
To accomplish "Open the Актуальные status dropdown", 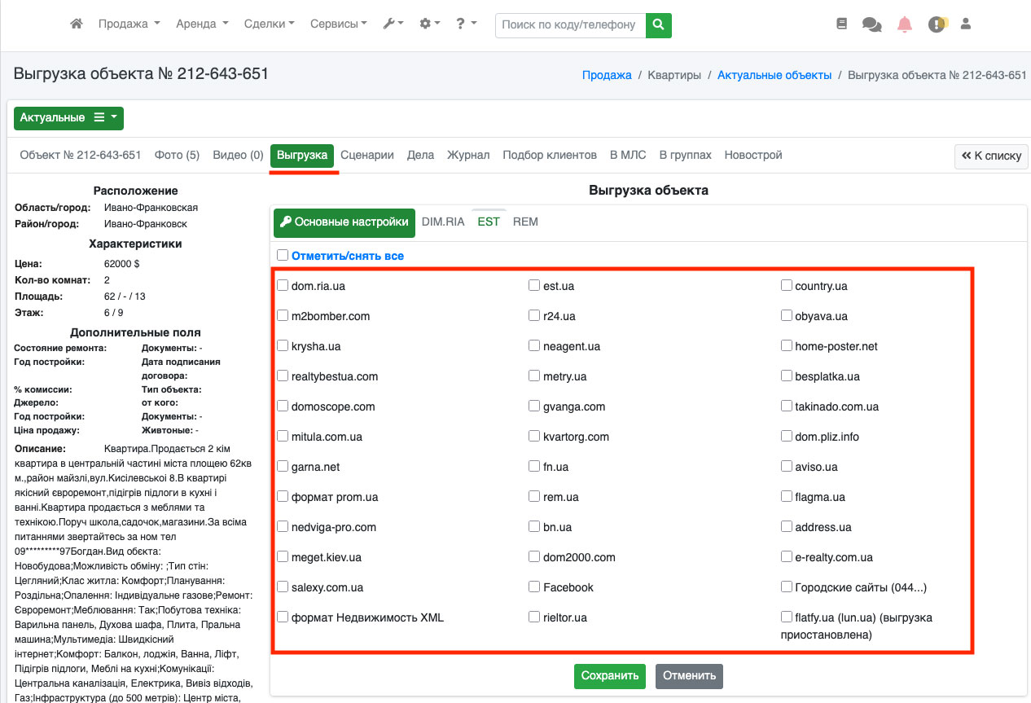I will [68, 118].
